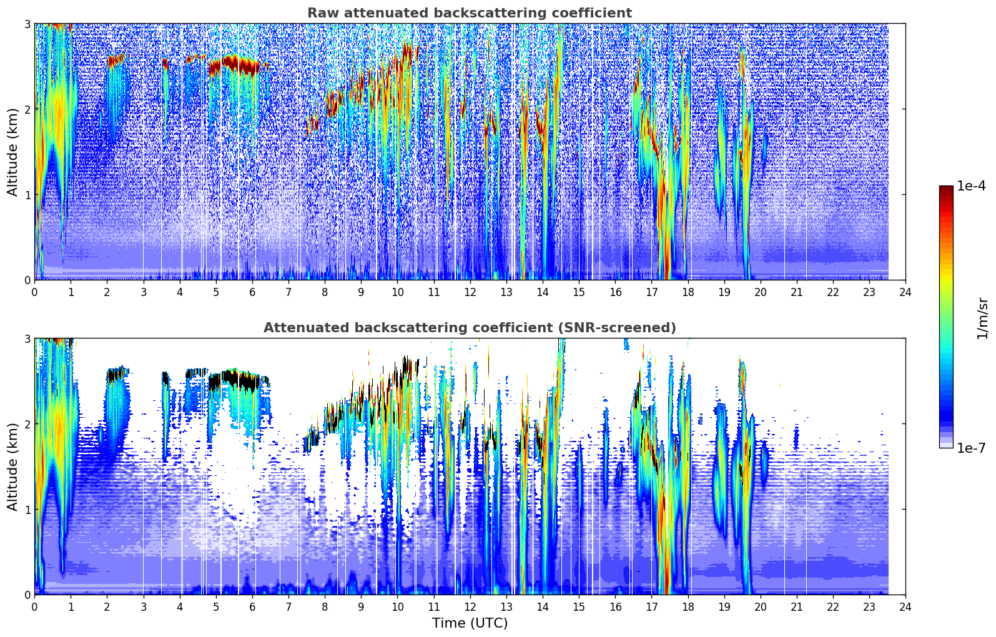Viewport: 996px width, 637px height.
Task: Click hour 17 tick label under the SNR-screened plot
Action: pyautogui.click(x=651, y=606)
